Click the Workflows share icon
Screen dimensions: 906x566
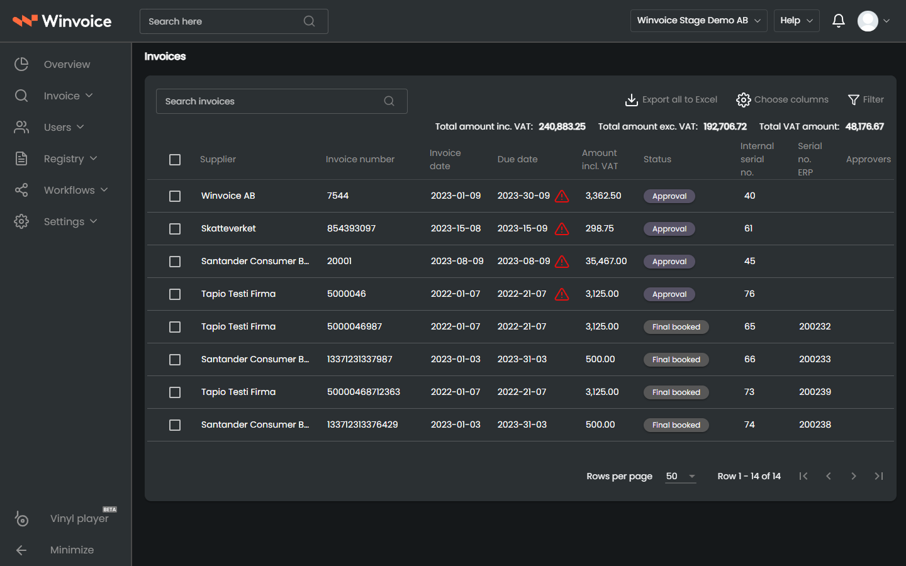pos(21,190)
